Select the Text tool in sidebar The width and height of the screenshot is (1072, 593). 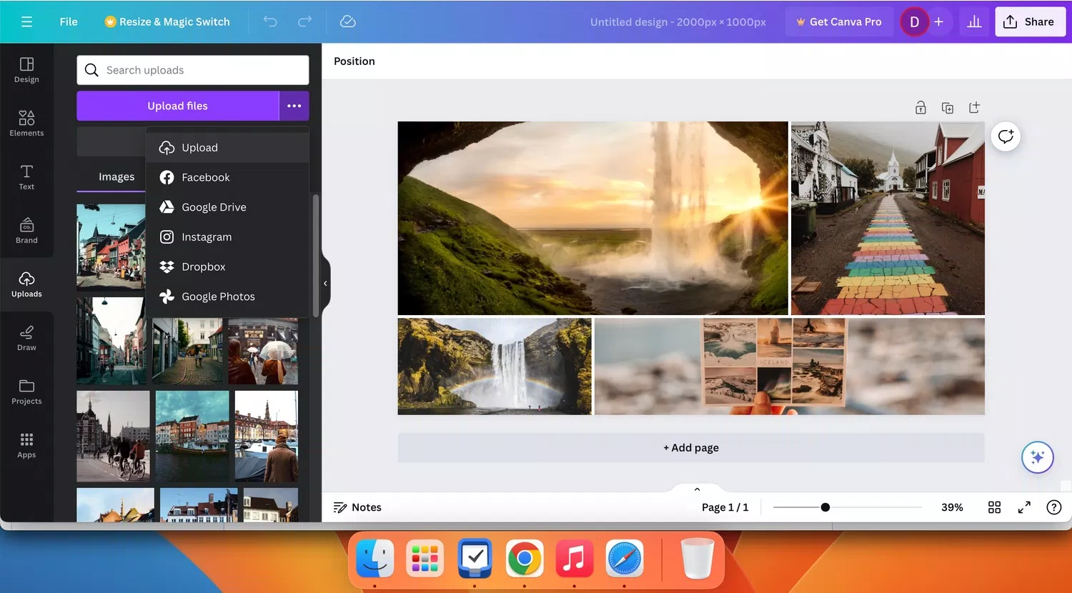click(26, 175)
